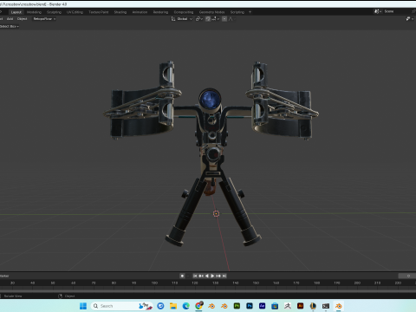The image size is (416, 312).
Task: Toggle snapping magnet button
Action: click(x=208, y=19)
